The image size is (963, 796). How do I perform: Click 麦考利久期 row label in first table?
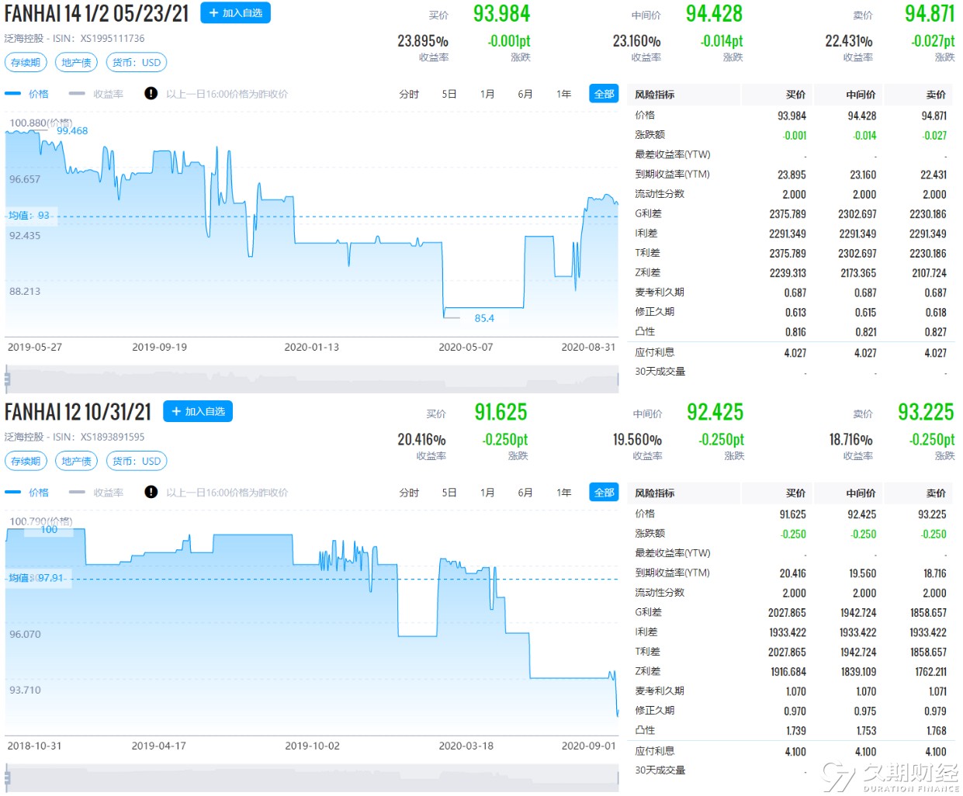(660, 292)
